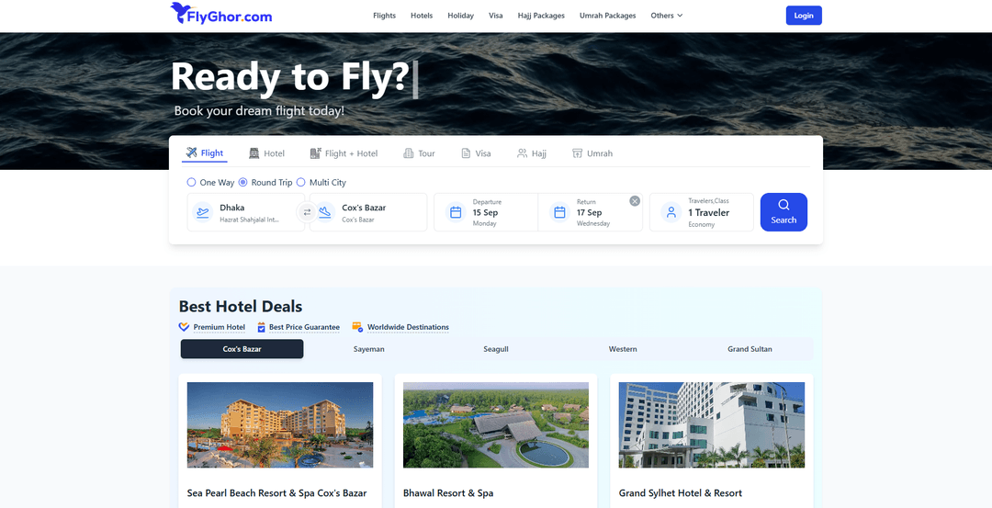Open Visa in the top navigation
Image resolution: width=992 pixels, height=508 pixels.
[x=496, y=16]
